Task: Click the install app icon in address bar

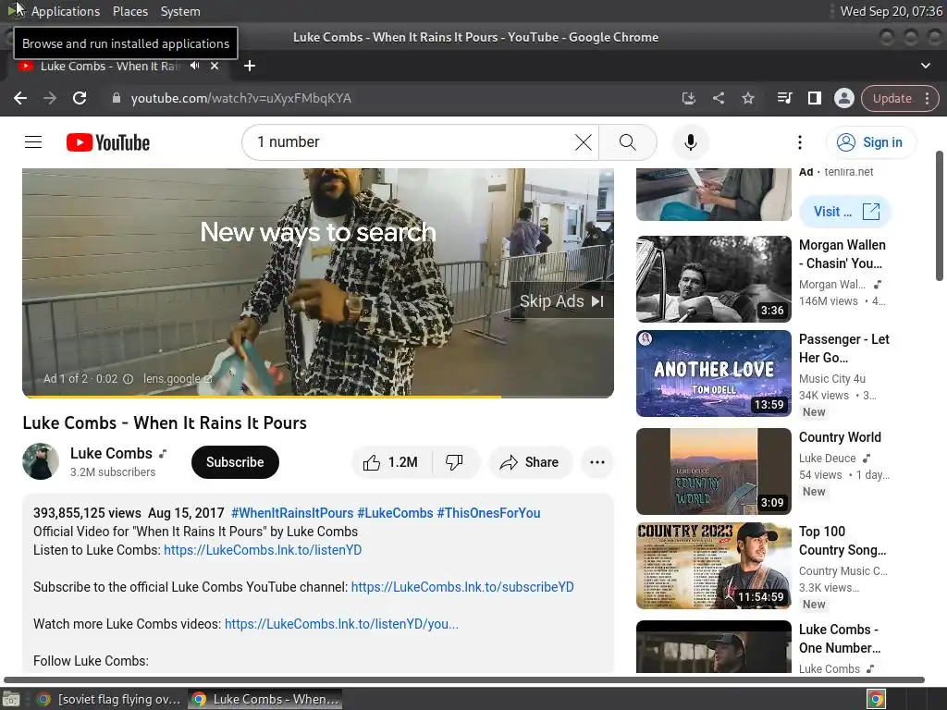Action: coord(688,98)
